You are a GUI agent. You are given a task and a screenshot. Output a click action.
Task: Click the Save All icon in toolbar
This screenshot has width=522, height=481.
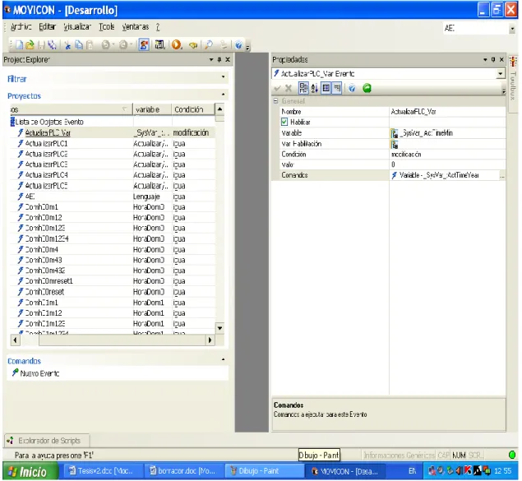tap(52, 45)
